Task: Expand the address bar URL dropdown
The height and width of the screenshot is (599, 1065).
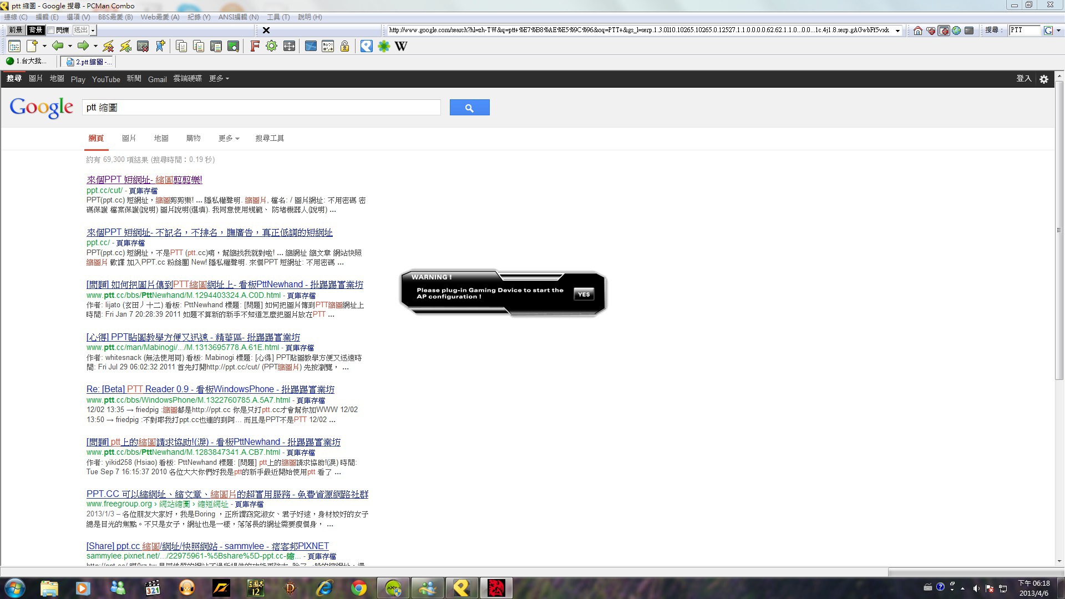Action: click(897, 31)
